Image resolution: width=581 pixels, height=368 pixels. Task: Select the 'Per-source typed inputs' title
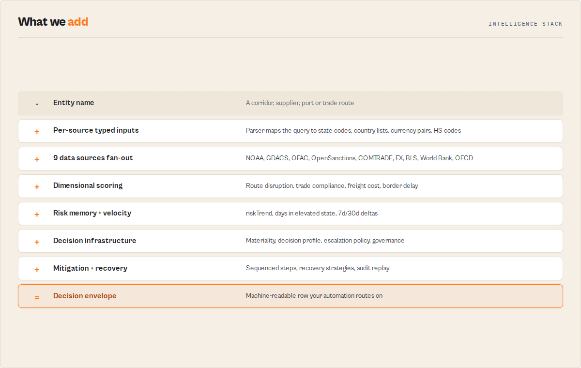point(96,130)
